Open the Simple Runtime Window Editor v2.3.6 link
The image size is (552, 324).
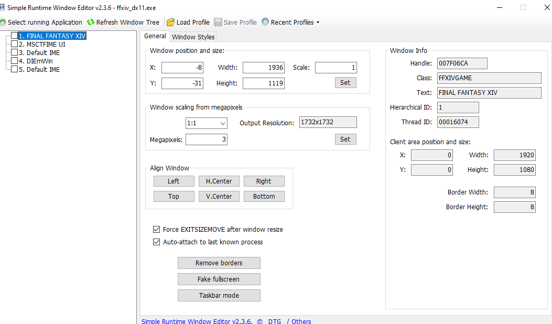(x=197, y=321)
